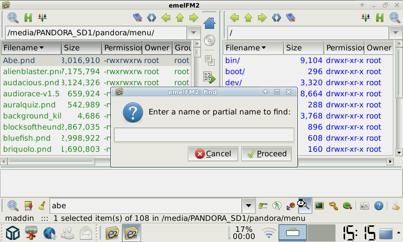The height and width of the screenshot is (242, 403).
Task: Click left pane horizontal scrollbar
Action: [x=51, y=161]
